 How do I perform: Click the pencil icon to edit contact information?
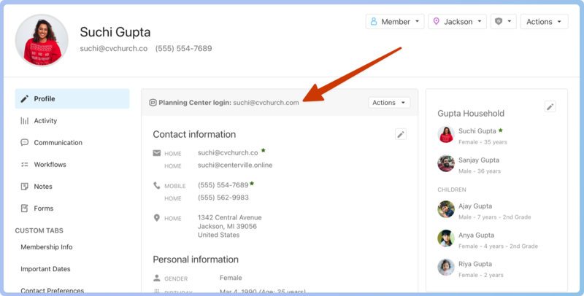400,134
